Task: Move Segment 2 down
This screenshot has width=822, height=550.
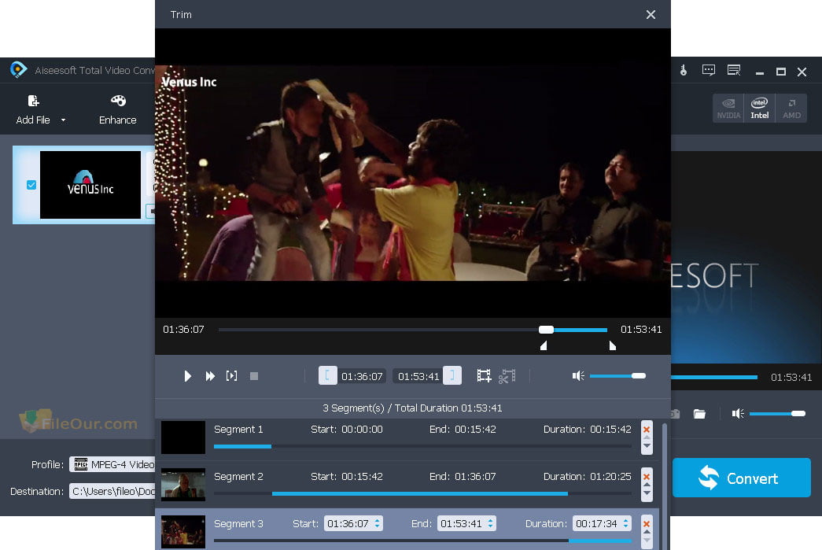Action: [647, 493]
